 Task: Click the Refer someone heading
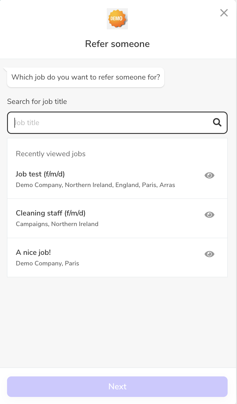[x=117, y=44]
